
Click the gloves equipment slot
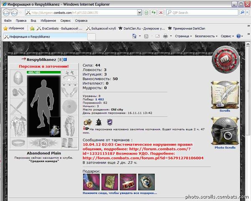(x=69, y=92)
